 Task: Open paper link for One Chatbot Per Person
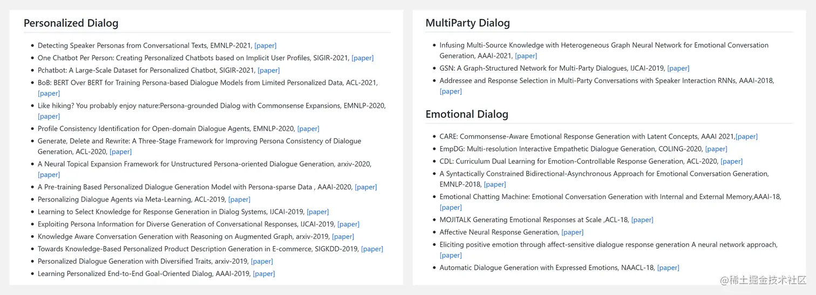[x=363, y=58]
